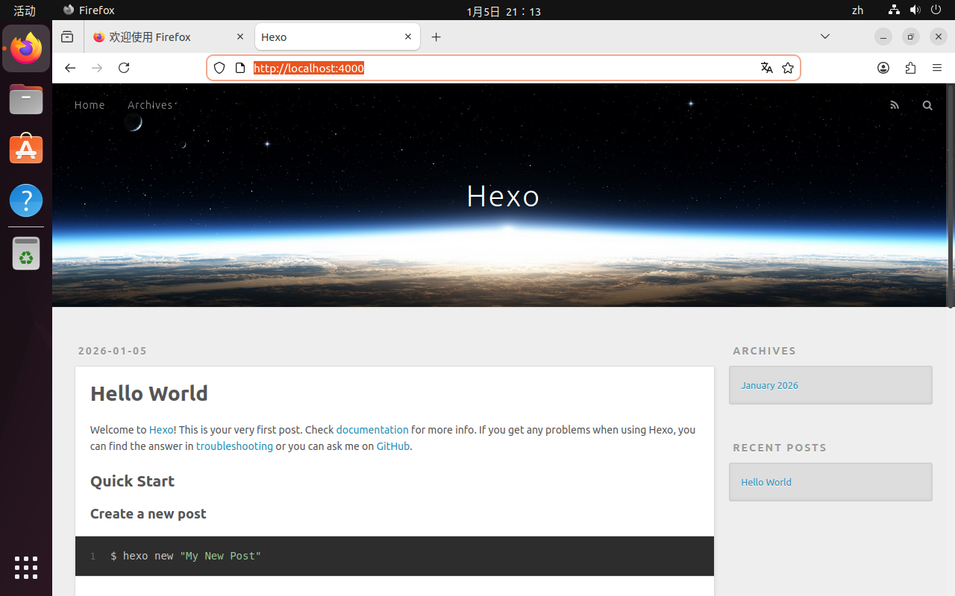Click the Create a new post heading
The height and width of the screenshot is (596, 955).
(148, 513)
